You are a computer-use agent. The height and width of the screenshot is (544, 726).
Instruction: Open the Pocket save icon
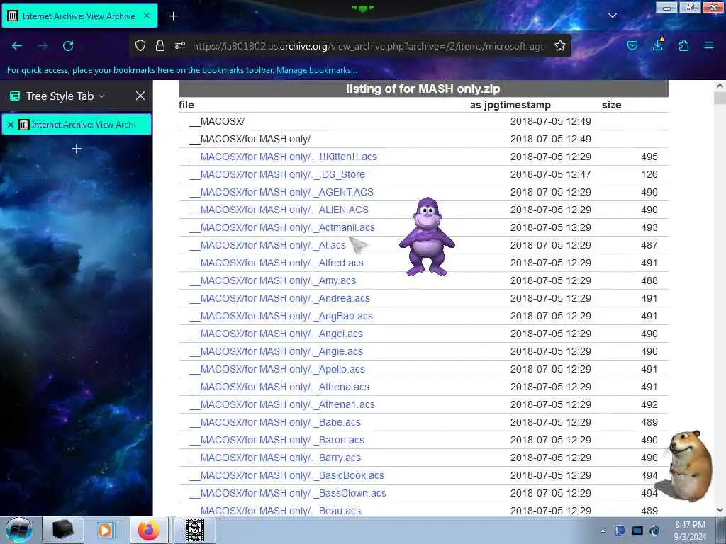coord(632,45)
